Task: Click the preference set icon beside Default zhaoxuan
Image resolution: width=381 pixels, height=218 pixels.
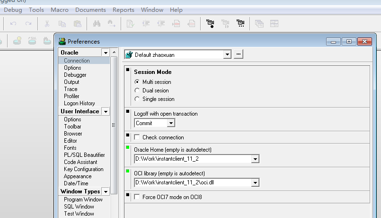Action: coord(129,55)
